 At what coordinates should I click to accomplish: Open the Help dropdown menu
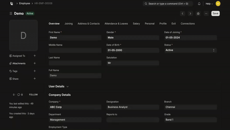click(209, 4)
